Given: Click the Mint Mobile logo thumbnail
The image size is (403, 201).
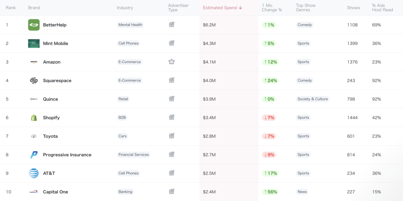Looking at the screenshot, I should click(34, 43).
